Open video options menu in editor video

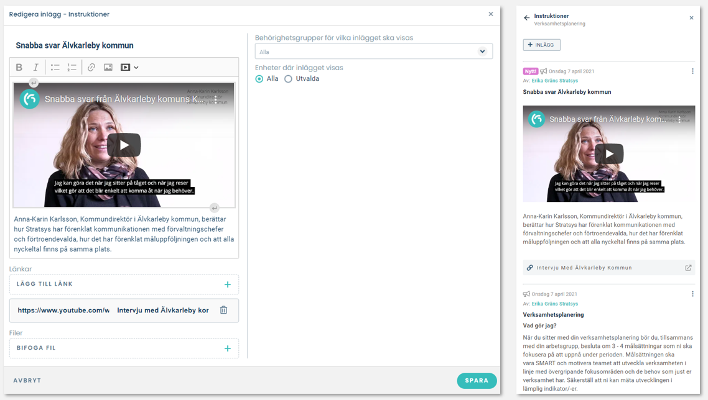[216, 98]
